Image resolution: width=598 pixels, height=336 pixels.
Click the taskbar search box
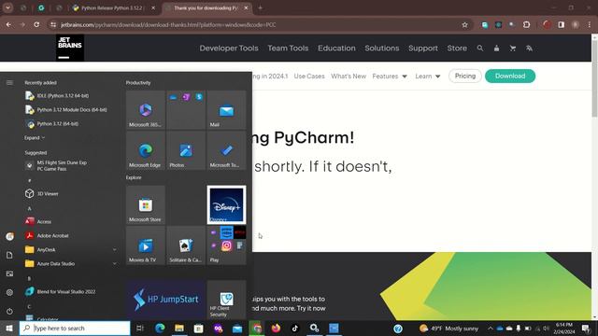(x=75, y=328)
